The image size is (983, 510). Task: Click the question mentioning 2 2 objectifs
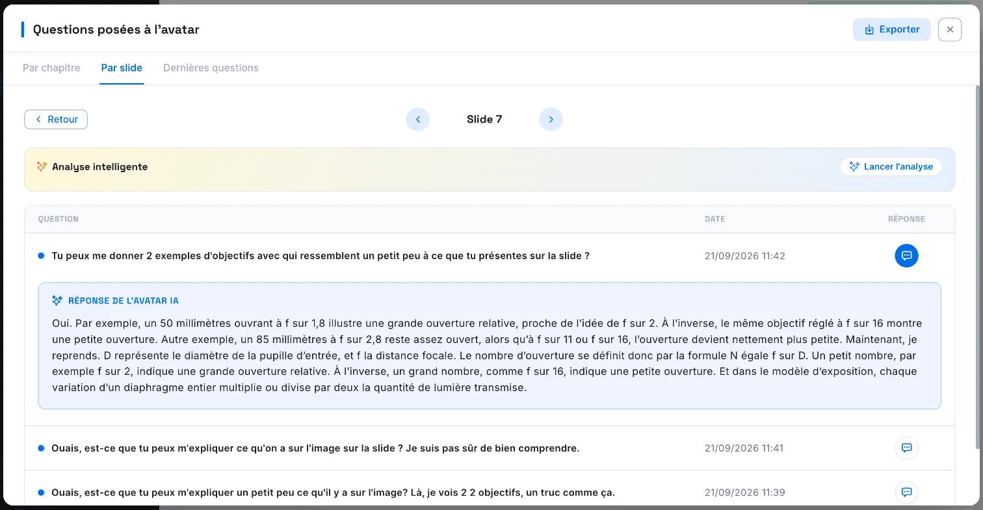pyautogui.click(x=333, y=492)
